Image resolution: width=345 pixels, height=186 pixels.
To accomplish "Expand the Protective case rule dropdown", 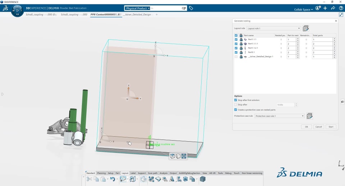I will pyautogui.click(x=280, y=116).
